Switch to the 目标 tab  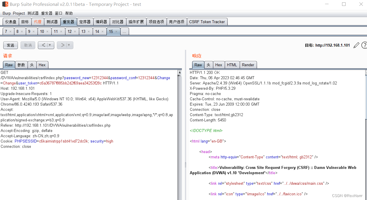coord(25,22)
